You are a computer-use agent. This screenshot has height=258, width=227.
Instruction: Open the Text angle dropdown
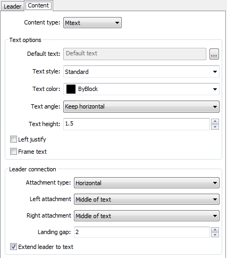coord(141,106)
